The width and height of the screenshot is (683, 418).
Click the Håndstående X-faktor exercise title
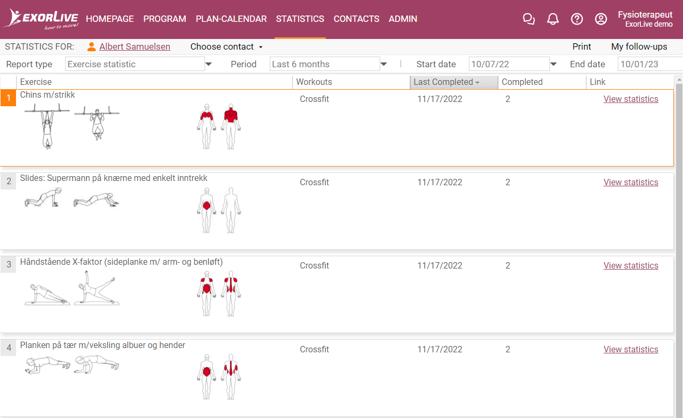(121, 262)
